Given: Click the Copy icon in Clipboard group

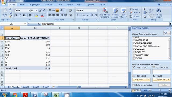Looking at the screenshot, I should click(10, 13).
